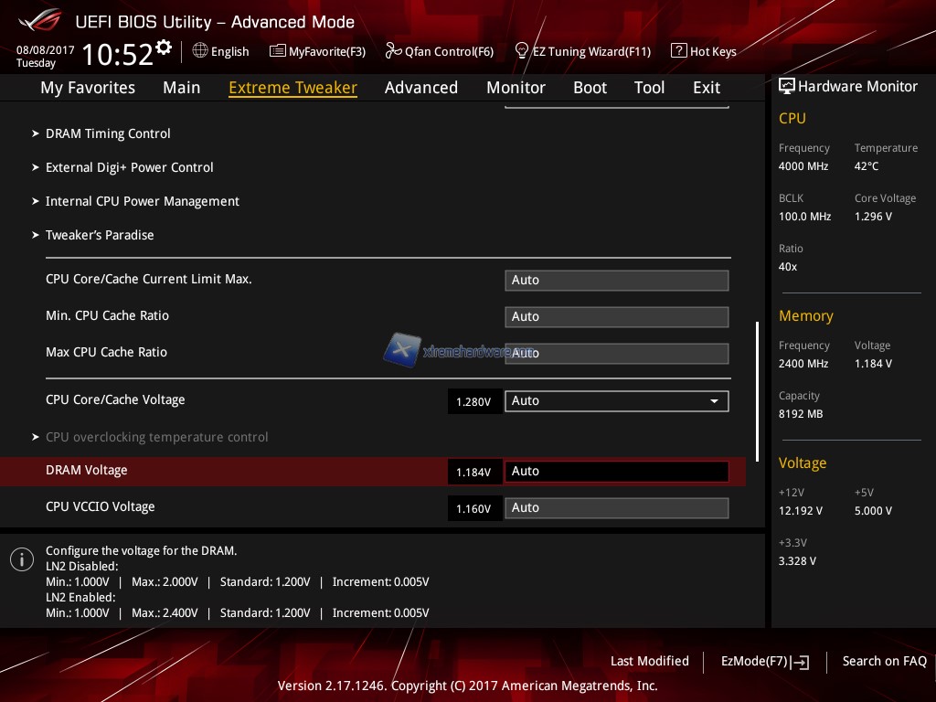
Task: Click the settings gear beside the clock
Action: coord(164,48)
